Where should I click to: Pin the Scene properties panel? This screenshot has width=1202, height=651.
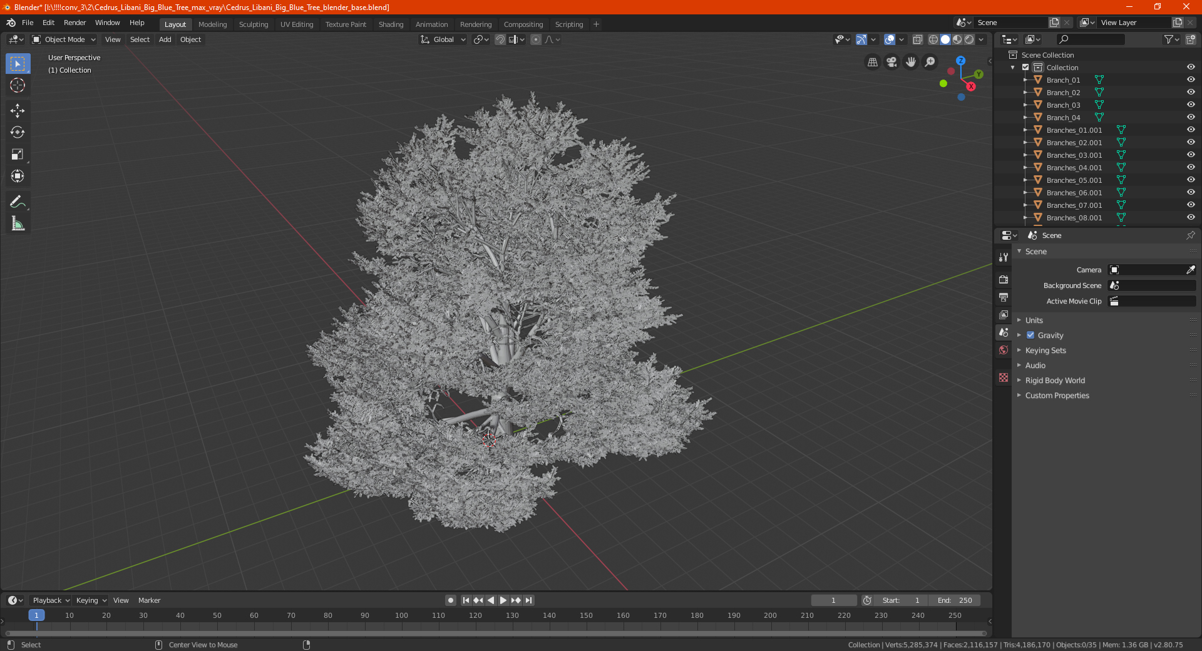click(1190, 235)
